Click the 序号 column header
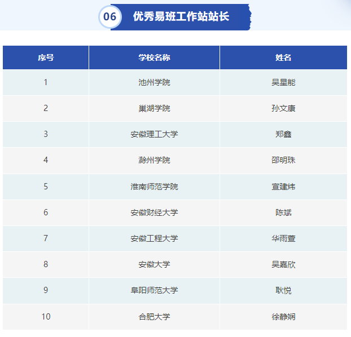Image resolution: width=351 pixels, height=337 pixels. pyautogui.click(x=46, y=57)
